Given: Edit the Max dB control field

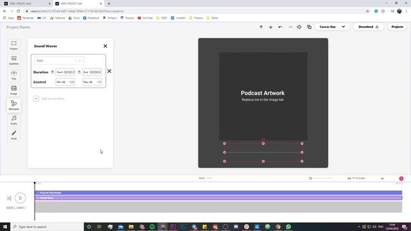Looking at the screenshot, I should pos(92,82).
